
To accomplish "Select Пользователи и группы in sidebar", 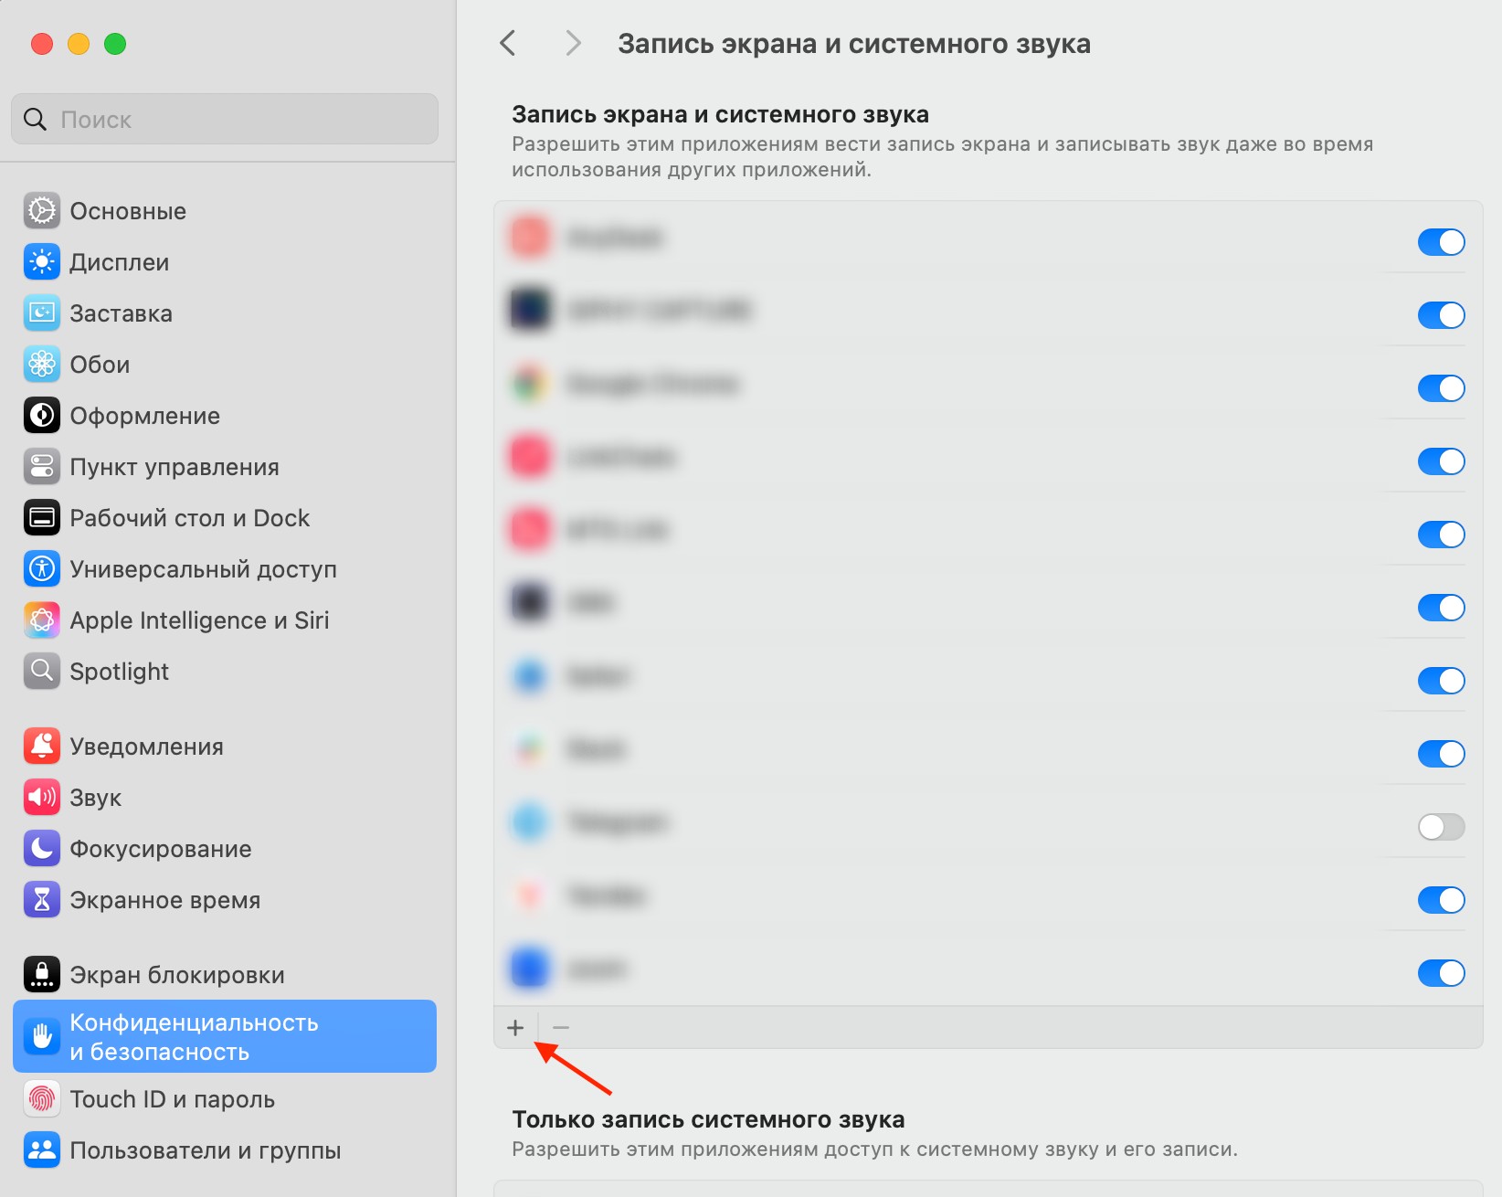I will tap(205, 1150).
